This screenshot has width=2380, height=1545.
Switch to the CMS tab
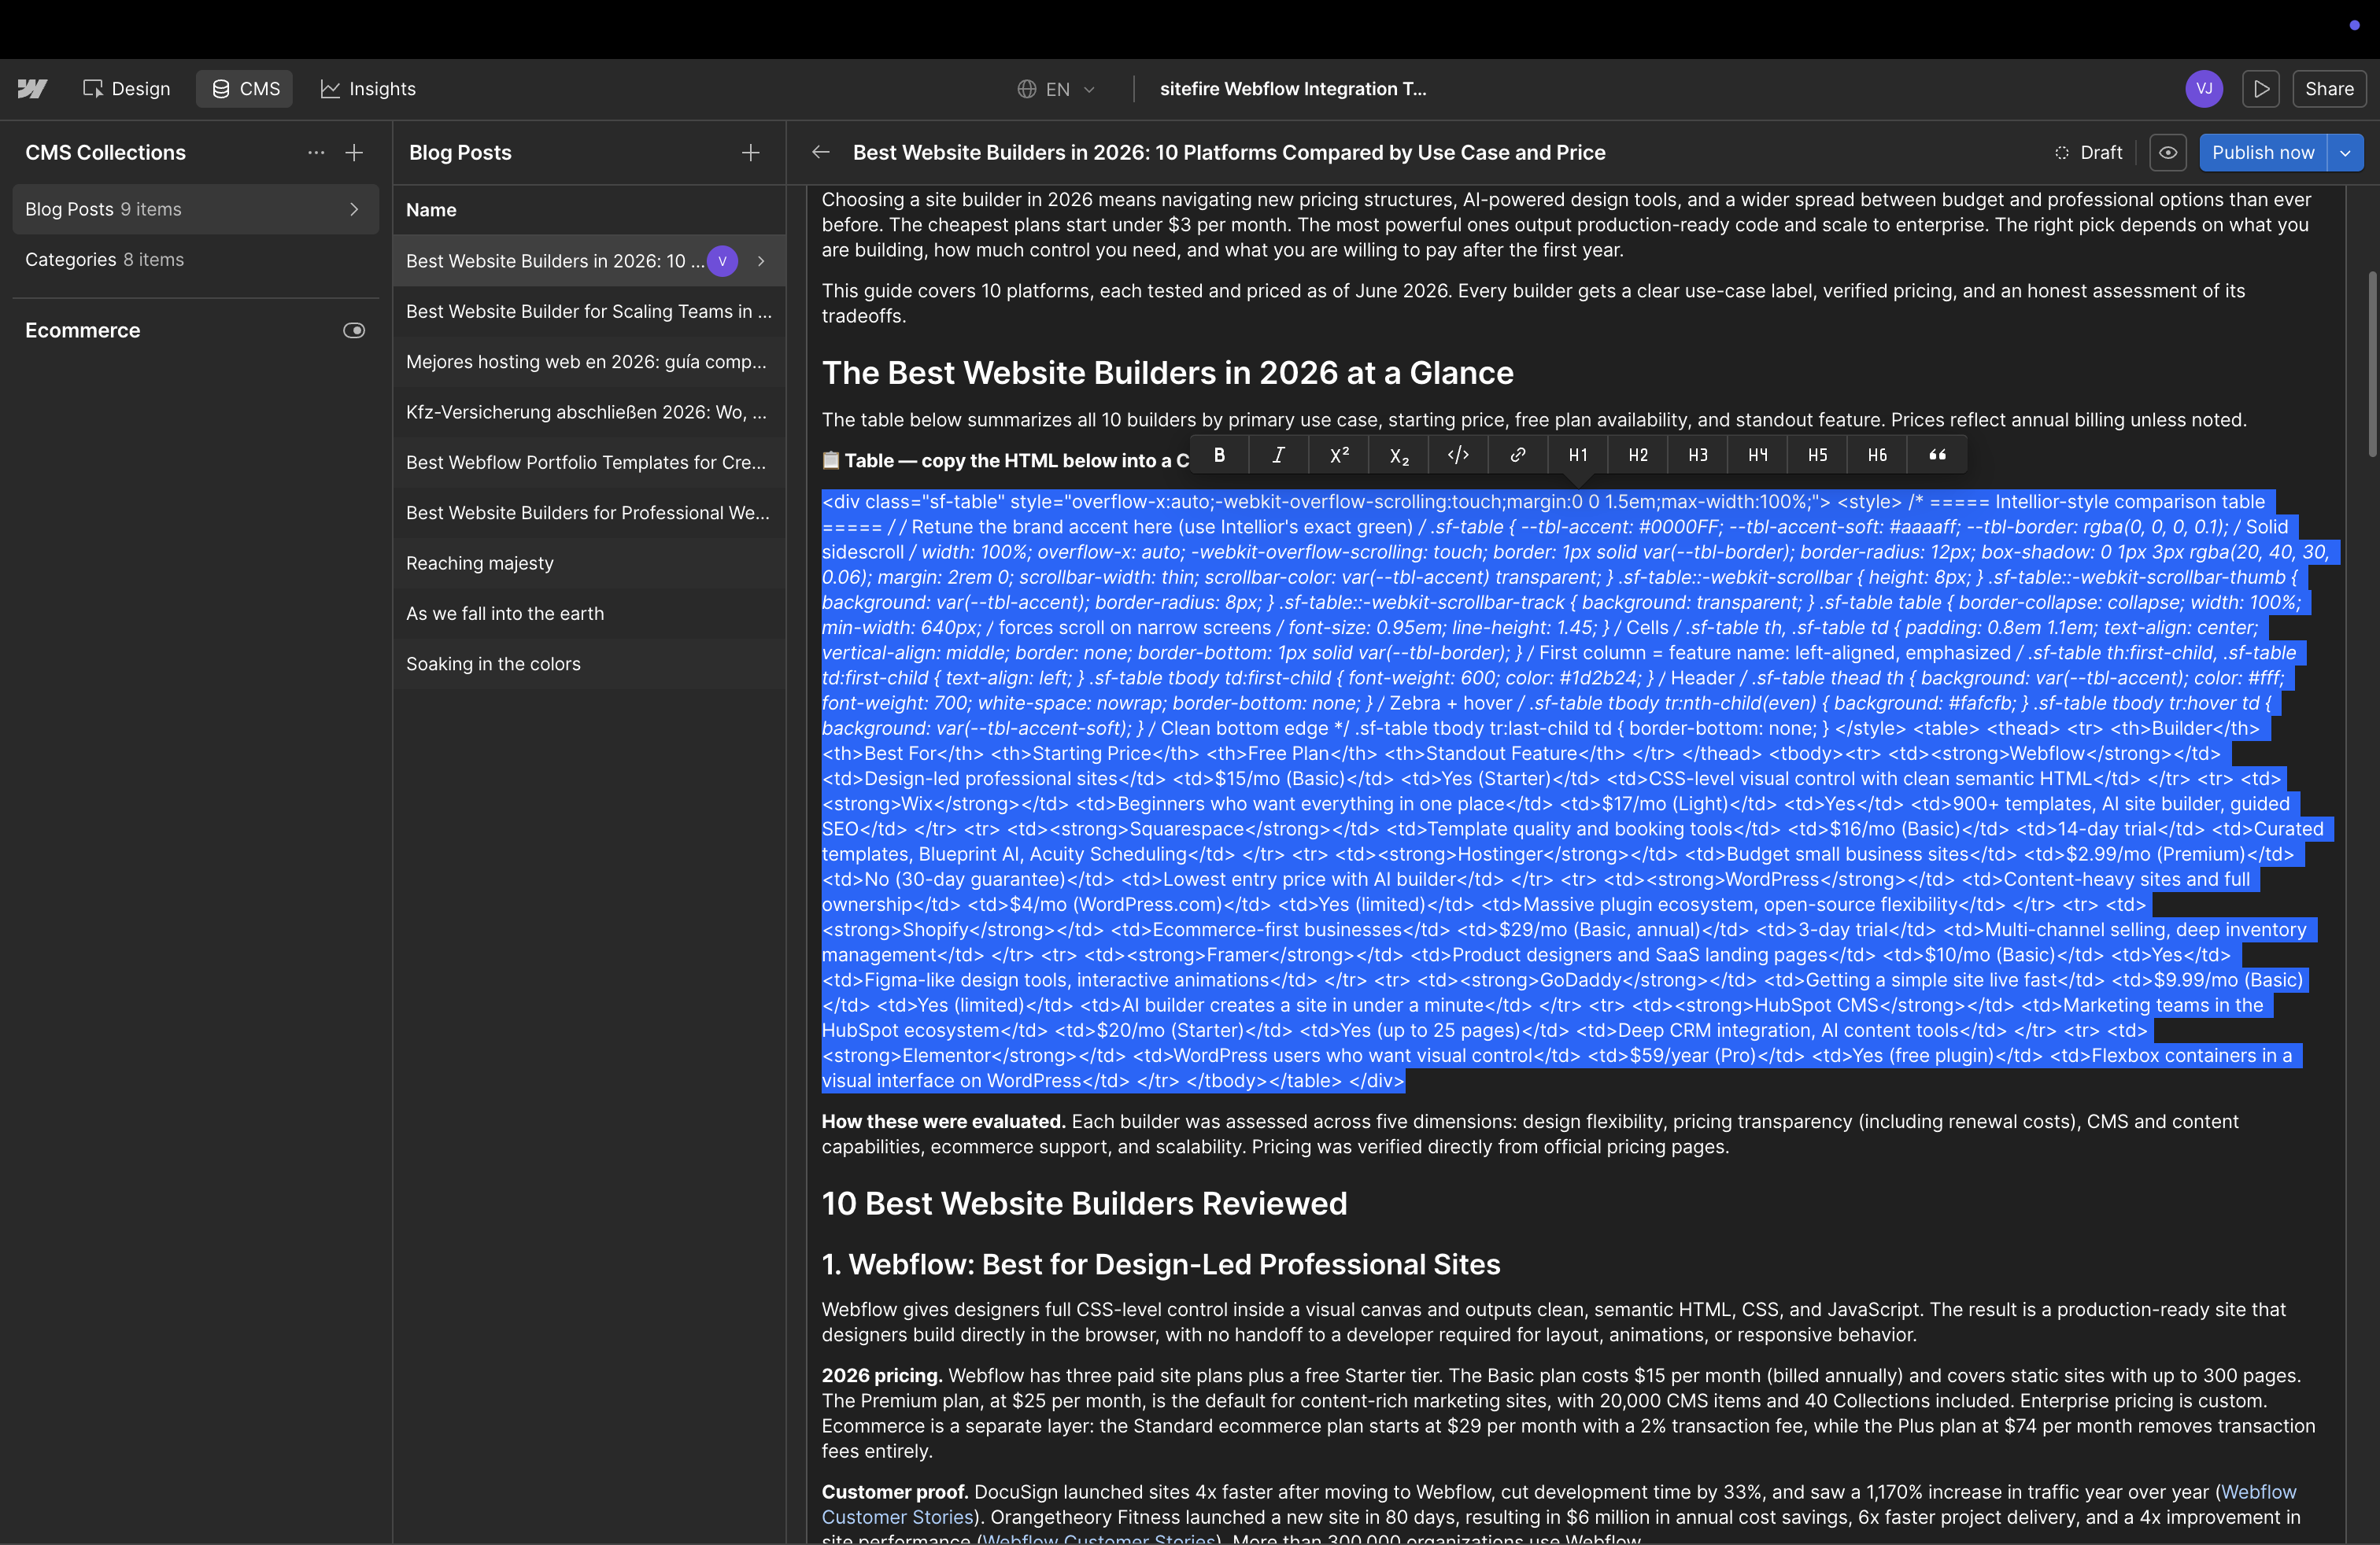click(245, 89)
